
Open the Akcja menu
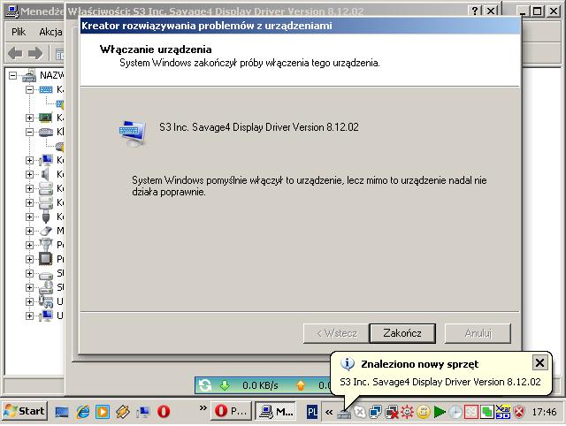[50, 32]
